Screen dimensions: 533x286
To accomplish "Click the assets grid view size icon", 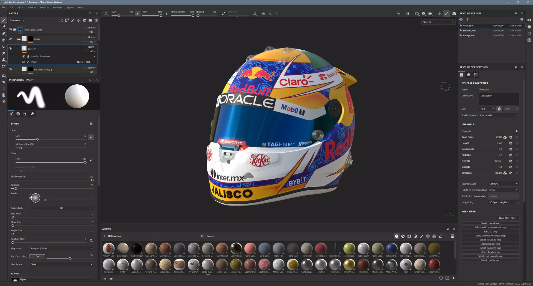I will point(452,236).
